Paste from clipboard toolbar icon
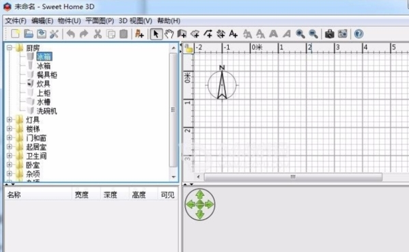This screenshot has height=252, width=409. 124,34
